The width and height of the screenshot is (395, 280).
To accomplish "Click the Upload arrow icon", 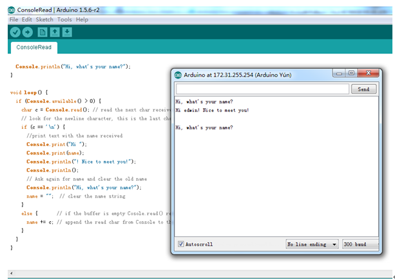I will point(28,32).
